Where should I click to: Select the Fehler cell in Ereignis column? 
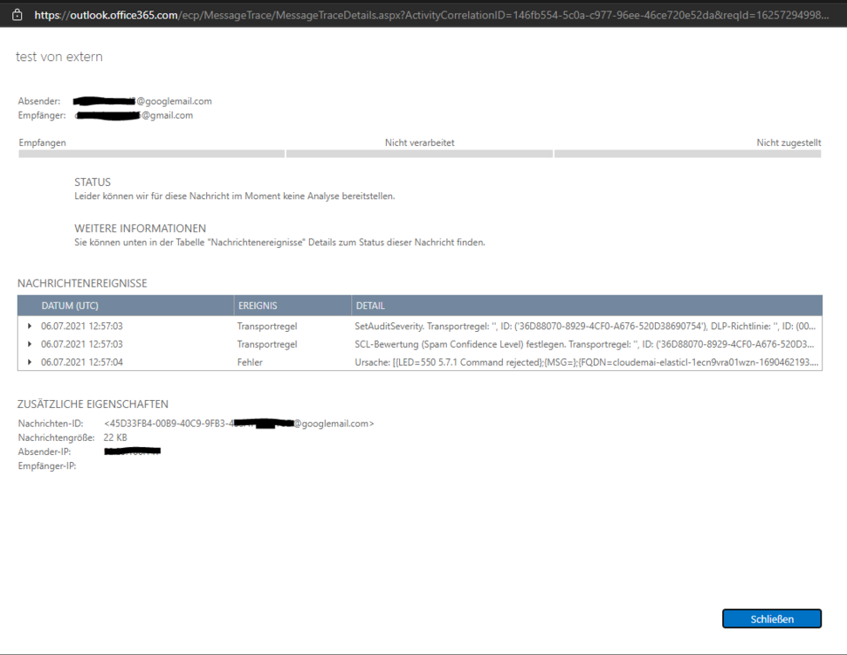pyautogui.click(x=250, y=362)
